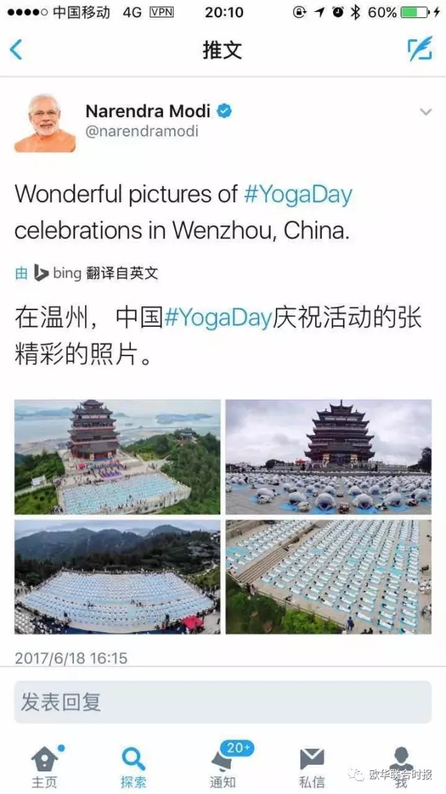Tap the @narendramodi handle
The image size is (446, 794).
click(x=142, y=132)
